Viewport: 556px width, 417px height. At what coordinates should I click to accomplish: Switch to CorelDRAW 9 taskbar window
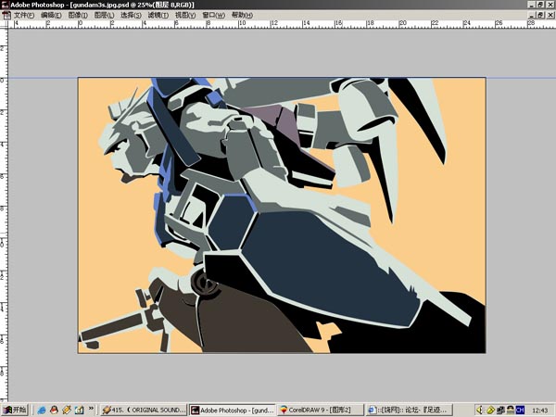click(x=321, y=410)
